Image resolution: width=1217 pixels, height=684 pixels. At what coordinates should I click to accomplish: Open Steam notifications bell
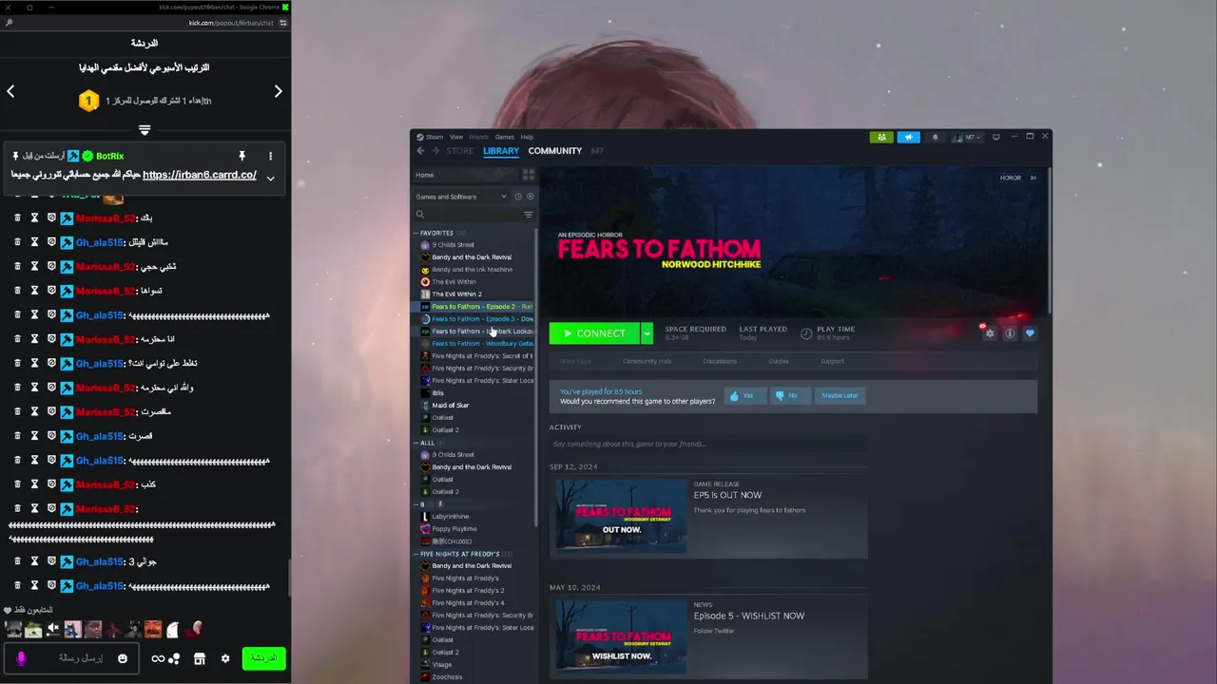[935, 137]
